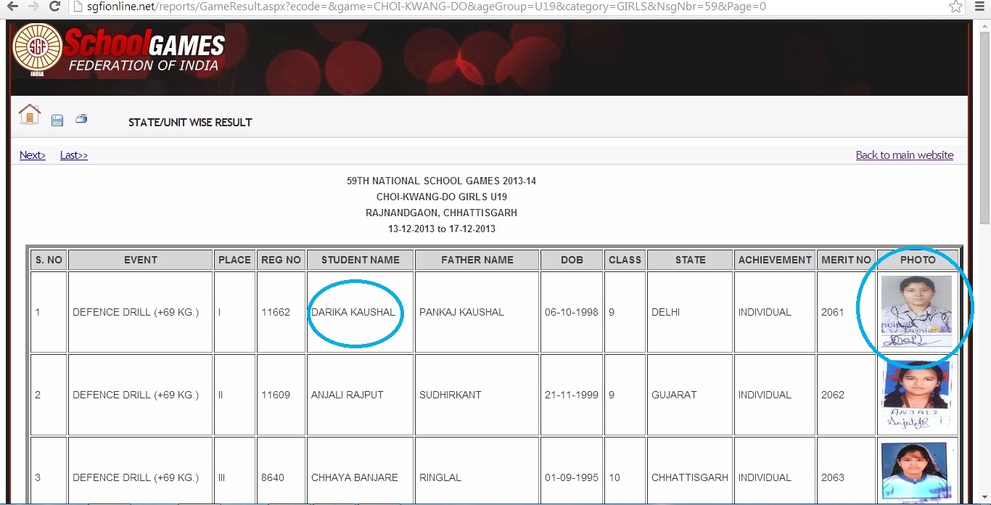Follow the Back to main website link

904,155
